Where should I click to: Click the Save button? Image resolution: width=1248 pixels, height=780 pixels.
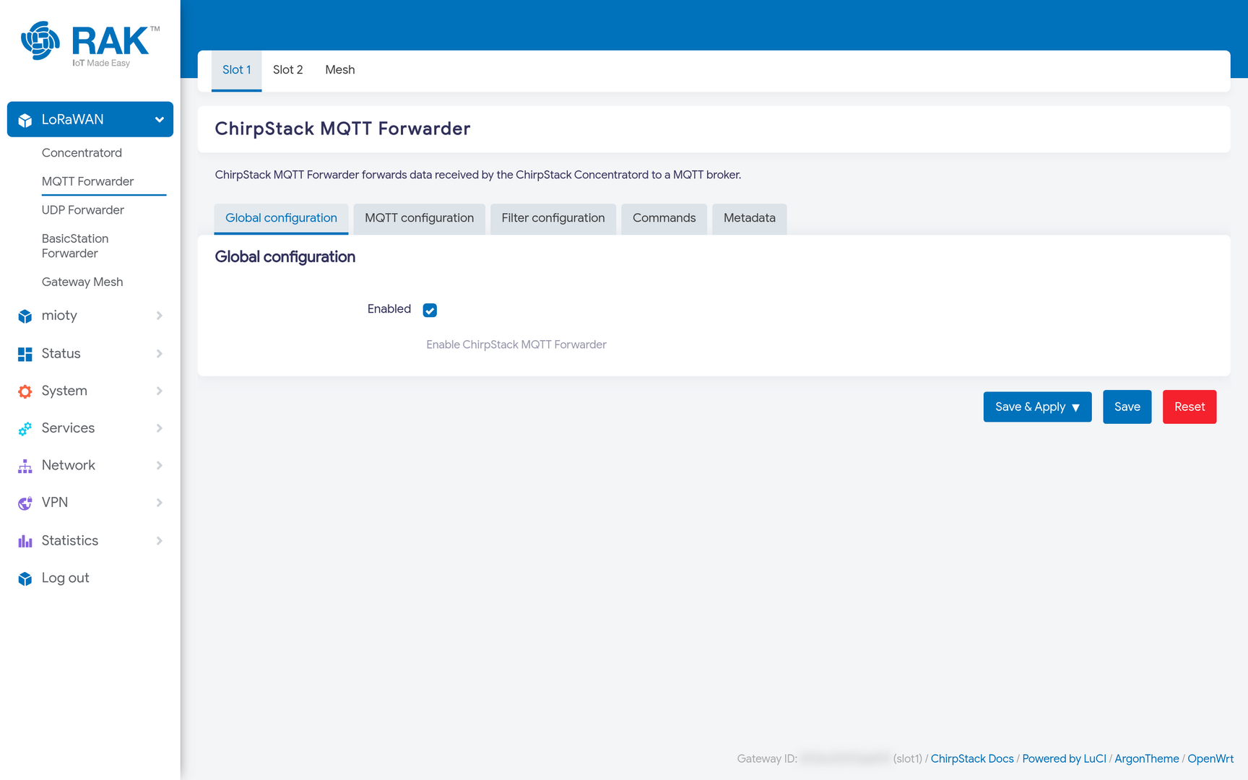(x=1127, y=407)
